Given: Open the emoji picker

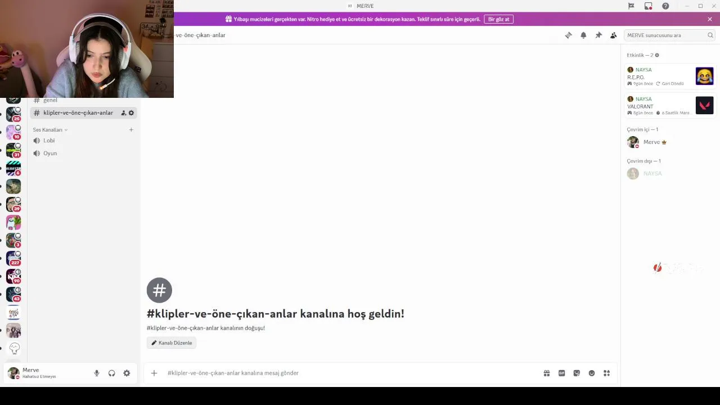Looking at the screenshot, I should [591, 373].
